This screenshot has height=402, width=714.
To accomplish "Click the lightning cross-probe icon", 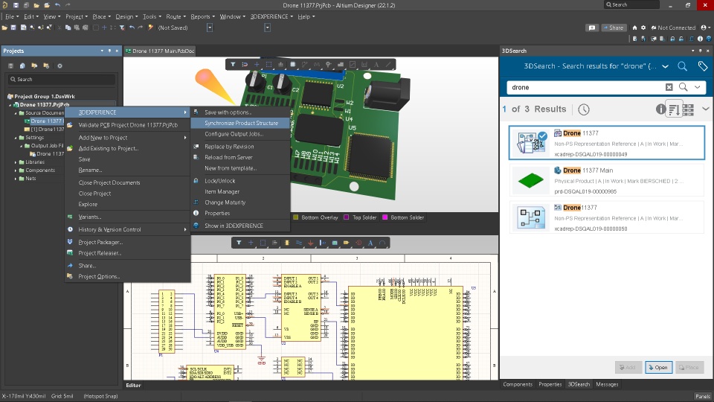I will pyautogui.click(x=151, y=28).
